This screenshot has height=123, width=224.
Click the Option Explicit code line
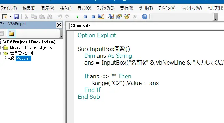click(x=97, y=35)
